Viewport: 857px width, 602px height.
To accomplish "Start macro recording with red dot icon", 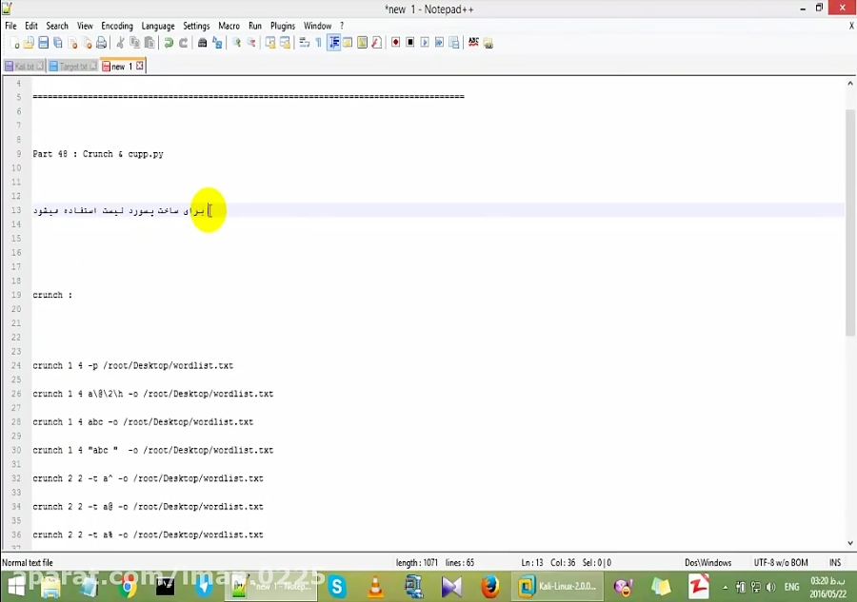I will [396, 43].
